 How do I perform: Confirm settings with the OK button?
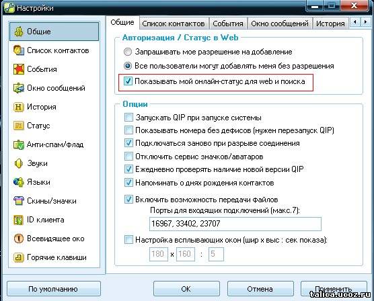(186, 289)
